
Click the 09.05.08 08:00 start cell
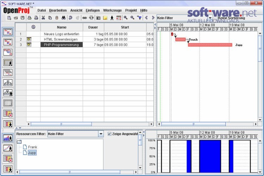[x=125, y=45]
